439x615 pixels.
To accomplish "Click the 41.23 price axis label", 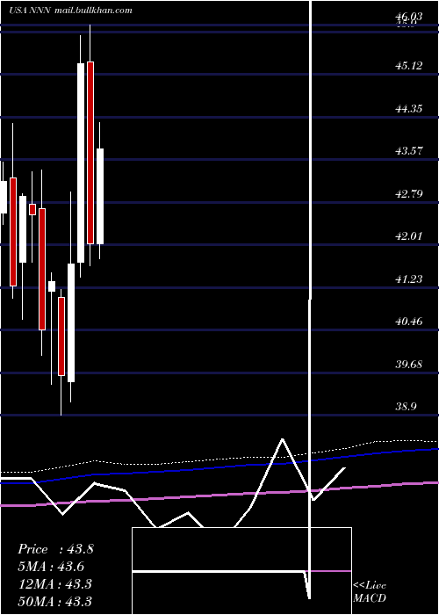I will click(x=409, y=279).
